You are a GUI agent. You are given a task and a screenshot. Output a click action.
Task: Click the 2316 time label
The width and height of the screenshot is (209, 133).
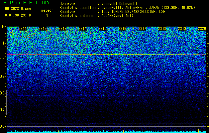pos(122,29)
